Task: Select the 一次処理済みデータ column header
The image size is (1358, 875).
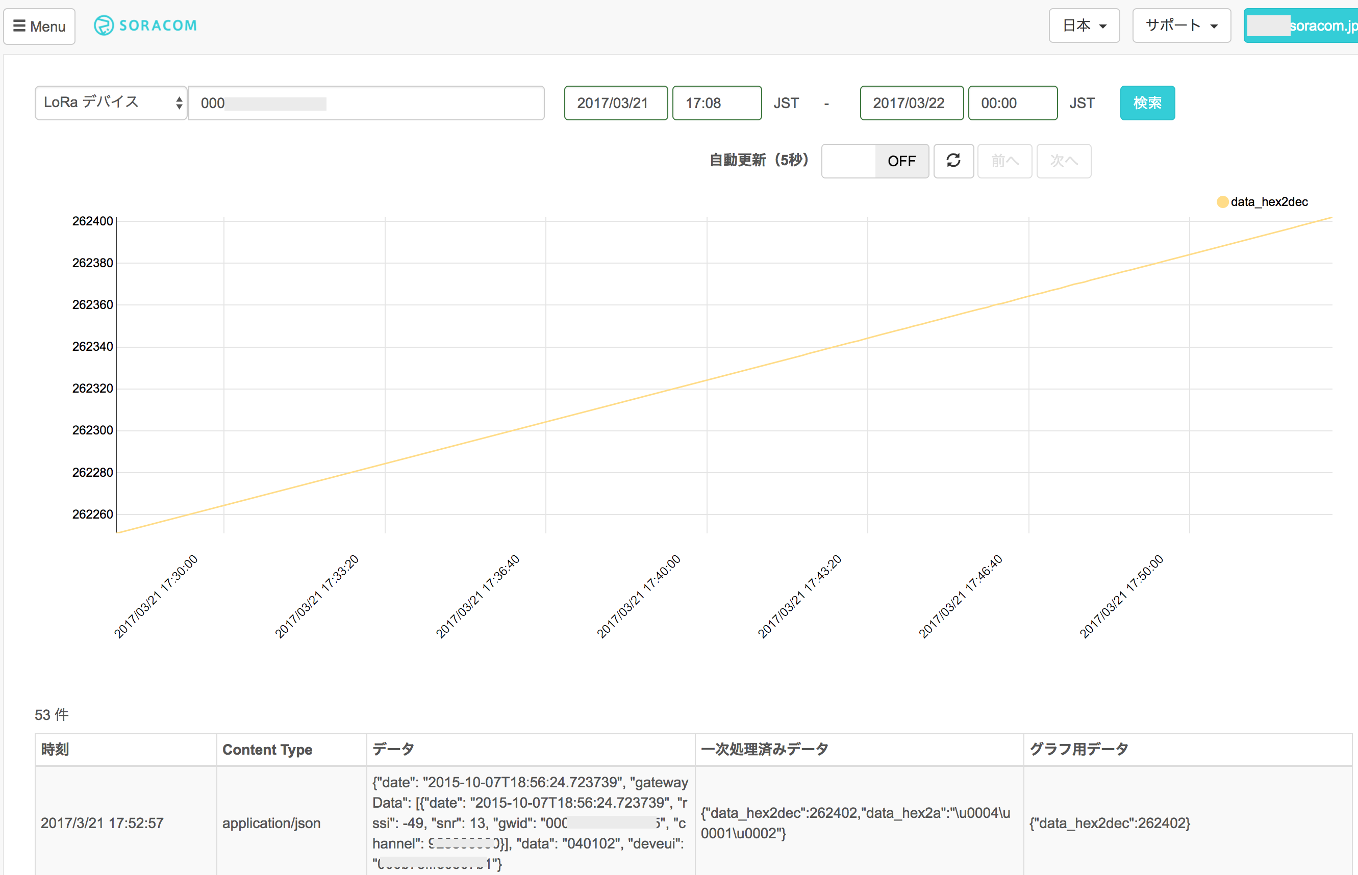Action: (x=860, y=750)
